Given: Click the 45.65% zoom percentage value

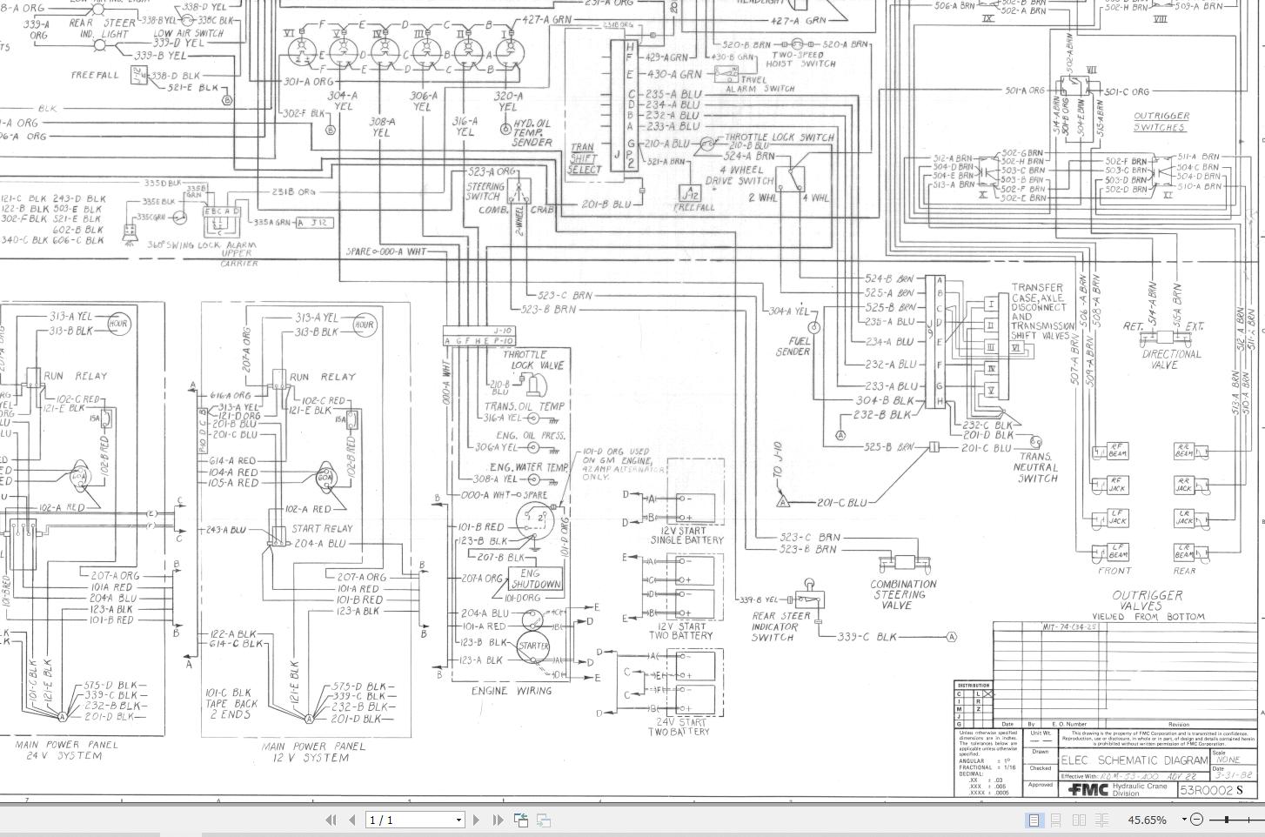Looking at the screenshot, I should coord(1147,820).
